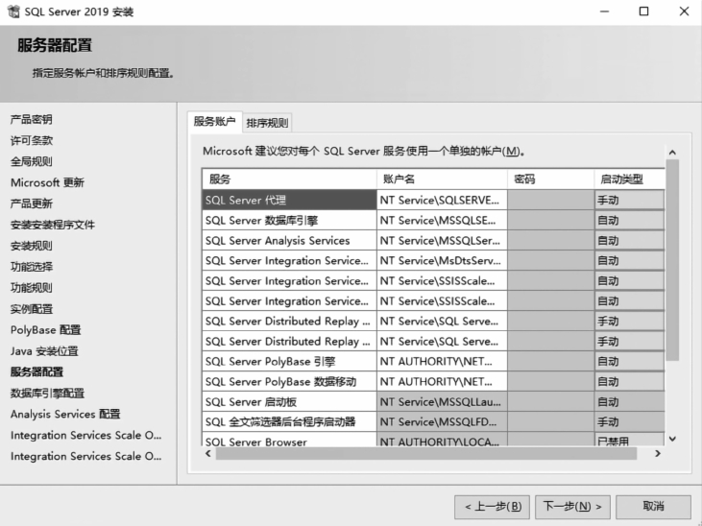The image size is (702, 526).
Task: Click Microsoft 更新 step in sidebar
Action: pyautogui.click(x=47, y=182)
